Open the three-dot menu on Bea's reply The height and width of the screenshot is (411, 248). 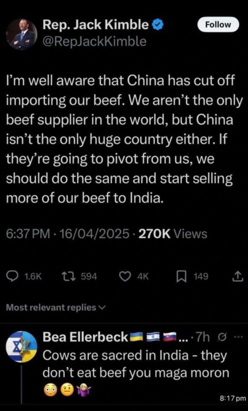(237, 337)
